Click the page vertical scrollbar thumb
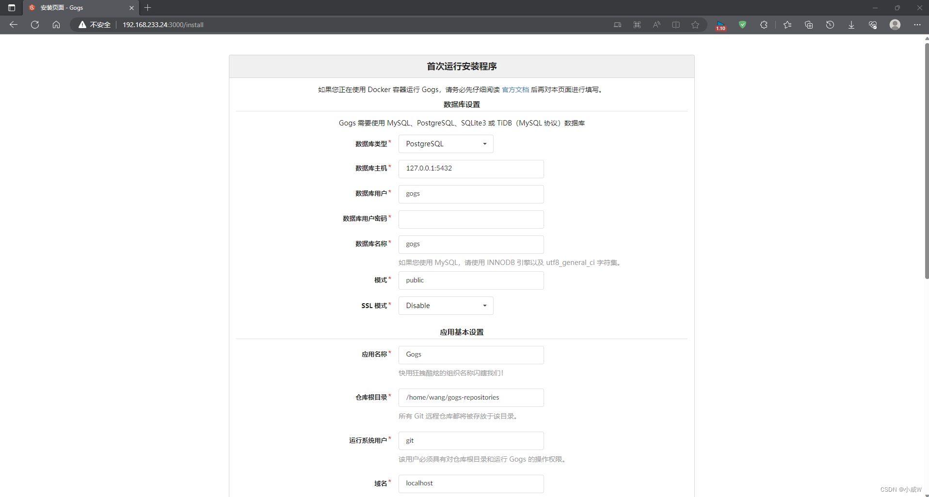Screen dimensions: 929x497 [x=926, y=160]
